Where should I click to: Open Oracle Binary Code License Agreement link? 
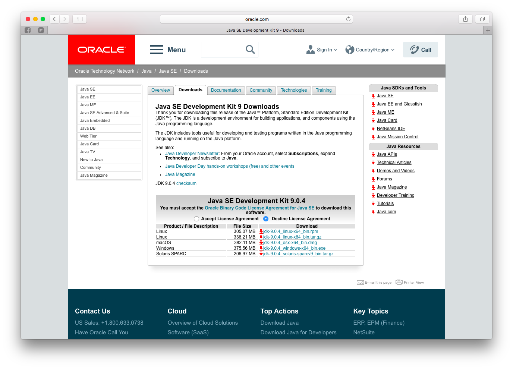pos(259,208)
